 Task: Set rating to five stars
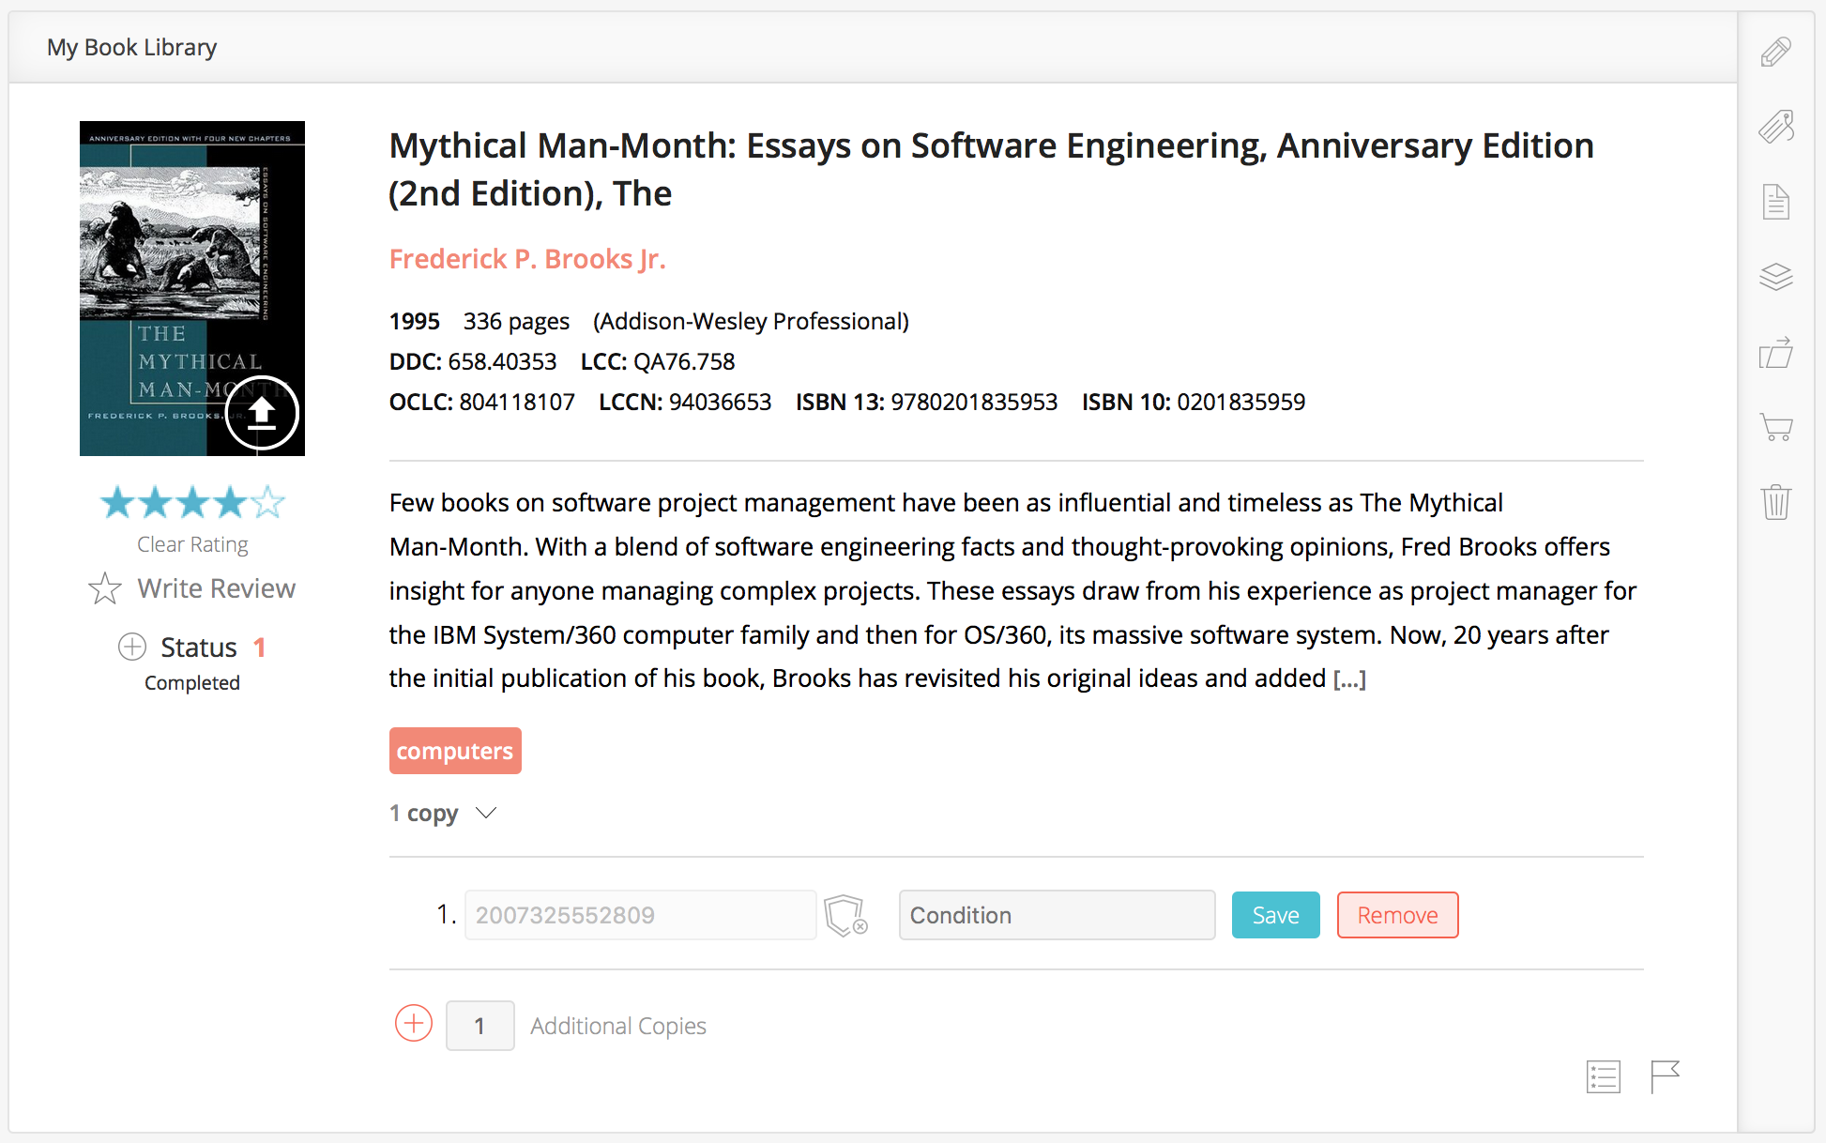tap(268, 503)
